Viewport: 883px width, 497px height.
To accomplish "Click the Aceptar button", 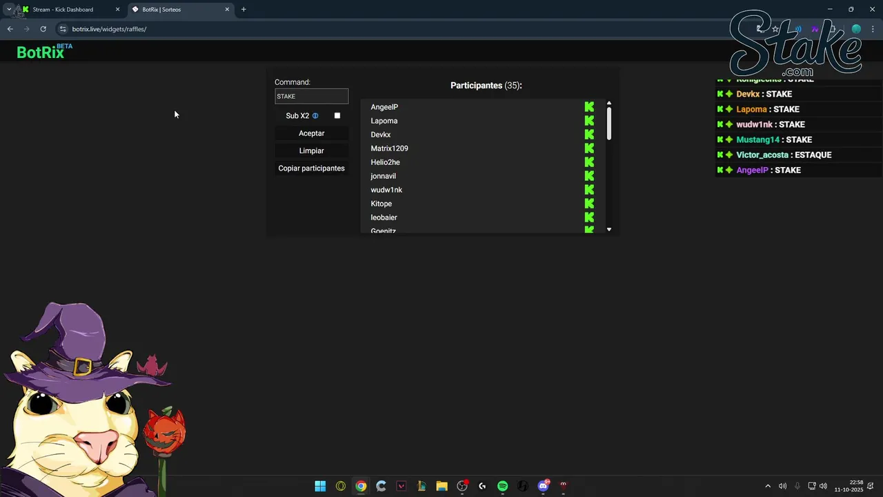I will [311, 133].
